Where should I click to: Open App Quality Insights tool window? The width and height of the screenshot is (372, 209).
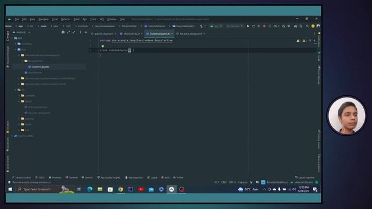(109, 178)
